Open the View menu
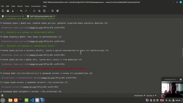Image resolution: width=183 pixels, height=103 pixels. pyautogui.click(x=13, y=6)
